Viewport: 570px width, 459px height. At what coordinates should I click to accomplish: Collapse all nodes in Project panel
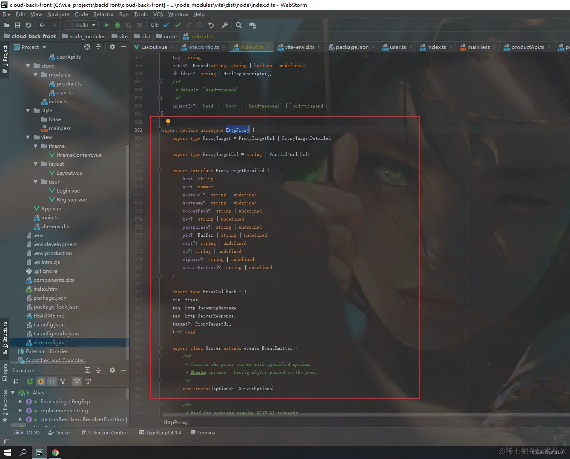[98, 47]
